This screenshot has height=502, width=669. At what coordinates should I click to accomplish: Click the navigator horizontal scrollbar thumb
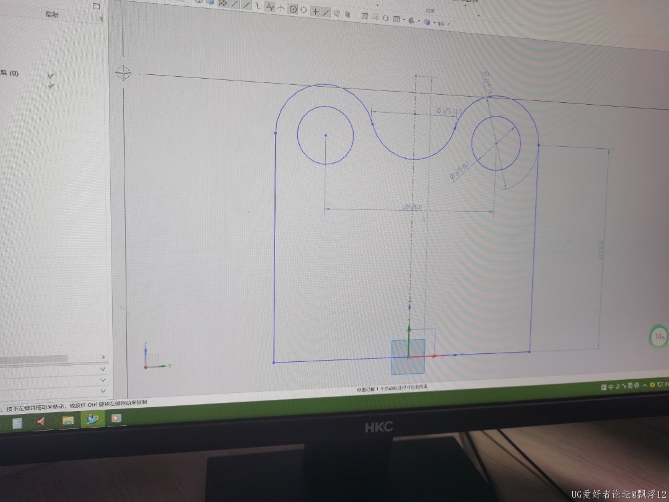(x=33, y=359)
